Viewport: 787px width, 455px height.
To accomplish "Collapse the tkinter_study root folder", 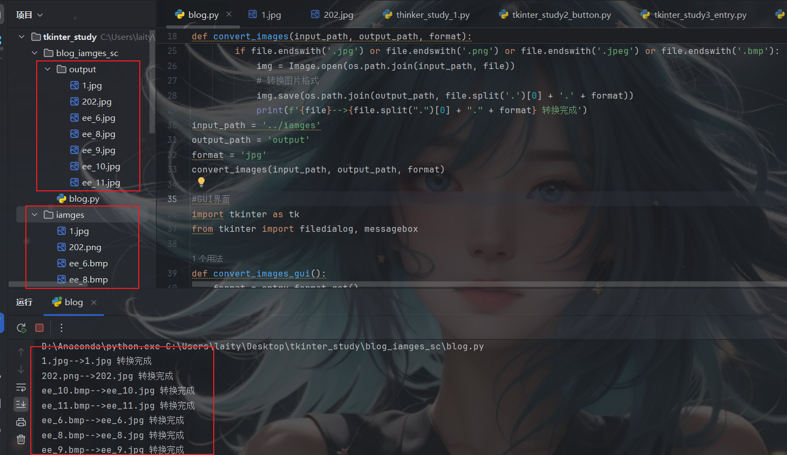I will tap(22, 37).
